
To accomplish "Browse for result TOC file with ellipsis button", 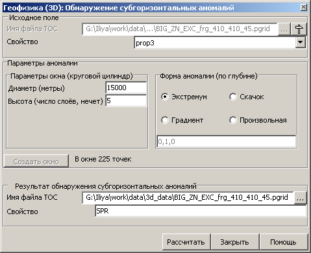I will (x=301, y=198).
